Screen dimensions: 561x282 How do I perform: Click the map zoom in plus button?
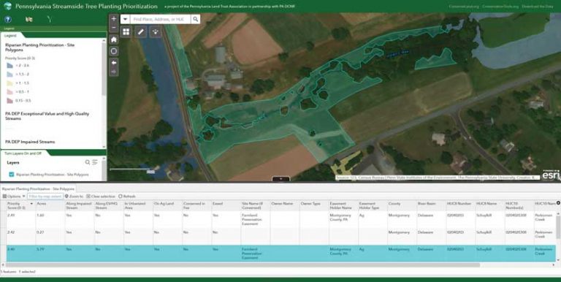(114, 19)
